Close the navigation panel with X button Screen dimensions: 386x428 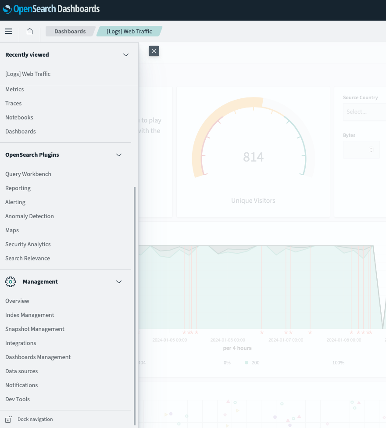(x=154, y=51)
